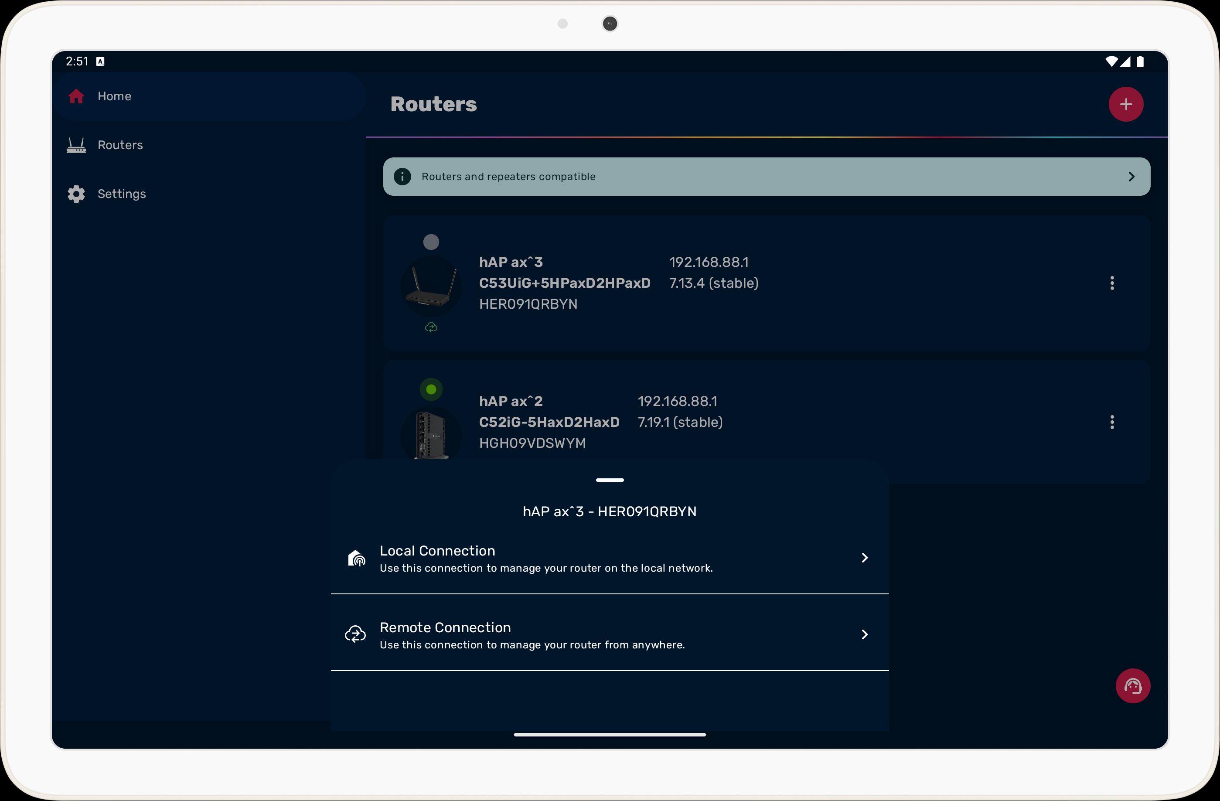Click model C52iG-5HaxD2HaxD text
This screenshot has height=801, width=1220.
tap(549, 422)
